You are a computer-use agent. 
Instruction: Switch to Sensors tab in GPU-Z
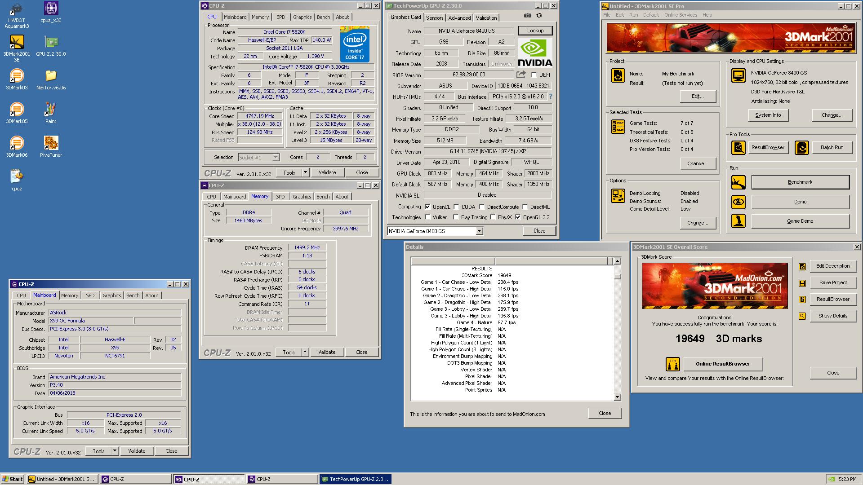435,18
